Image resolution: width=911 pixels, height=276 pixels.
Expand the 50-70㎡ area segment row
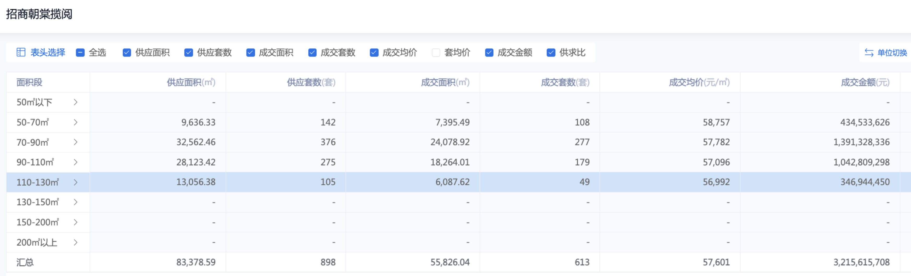click(75, 122)
